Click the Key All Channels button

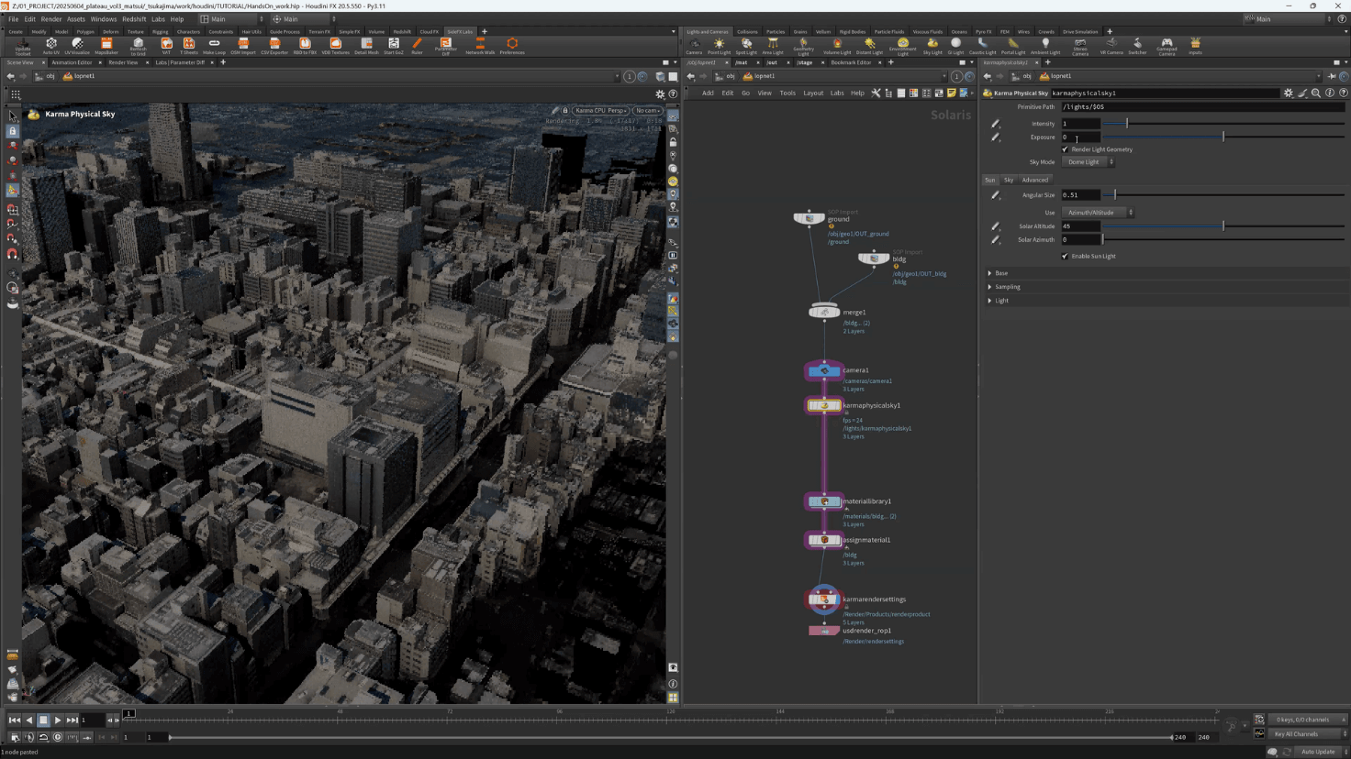pyautogui.click(x=1297, y=734)
